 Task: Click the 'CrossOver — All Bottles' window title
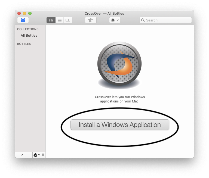[104, 13]
